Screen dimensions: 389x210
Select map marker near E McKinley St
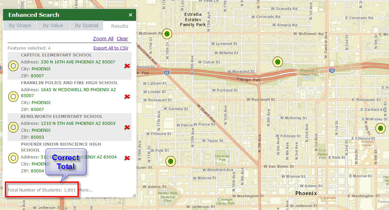380,128
